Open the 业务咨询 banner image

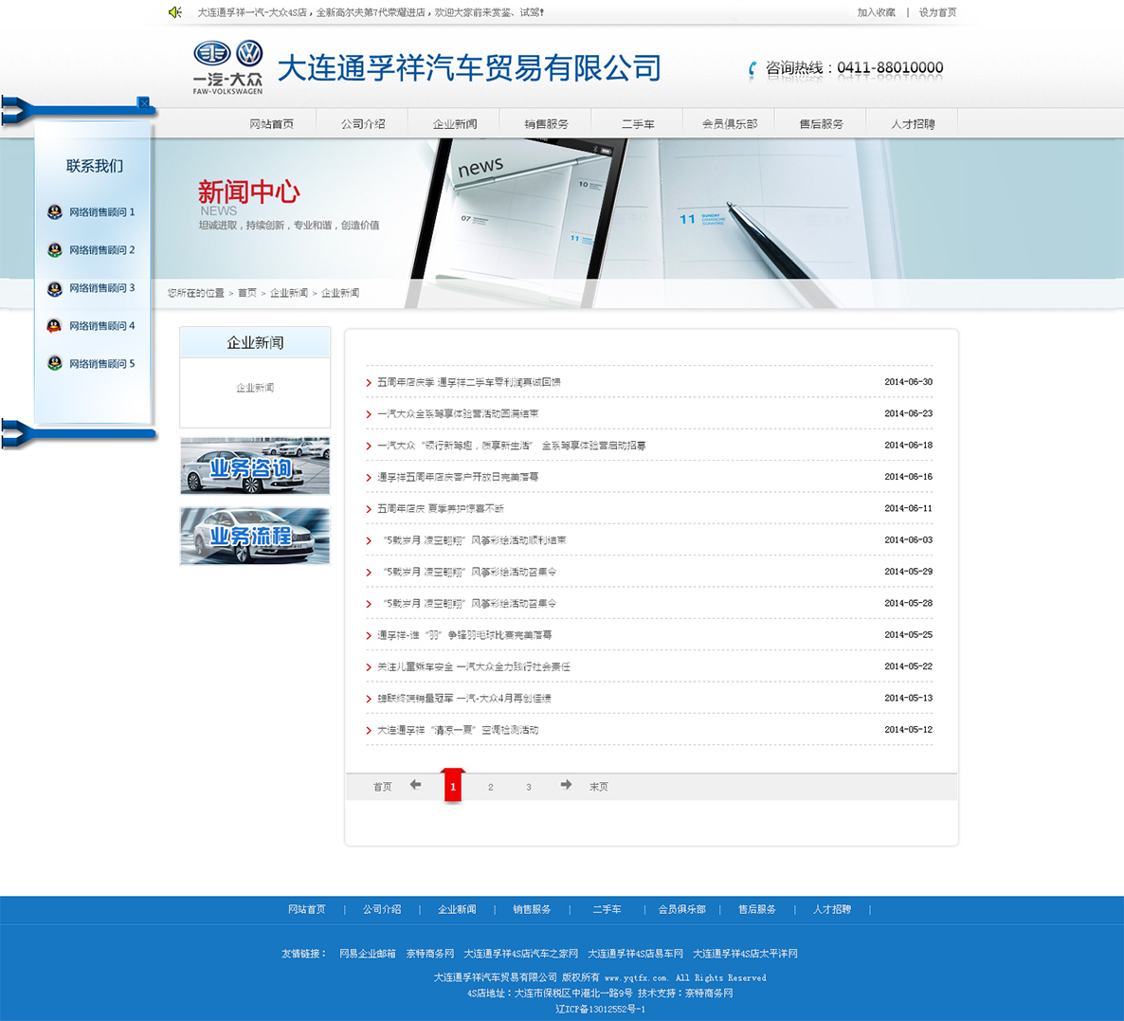pos(255,465)
